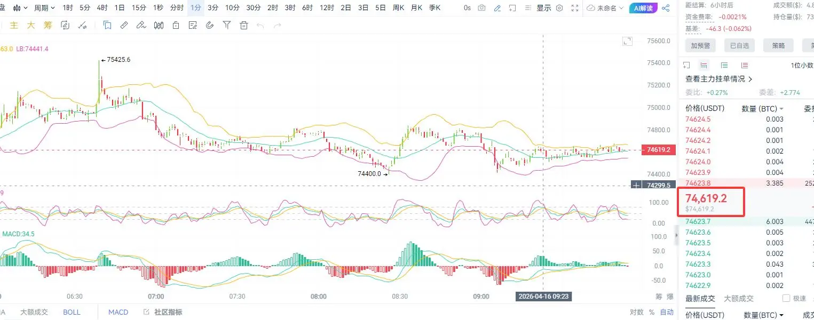Click the redo arrow

pos(277,25)
